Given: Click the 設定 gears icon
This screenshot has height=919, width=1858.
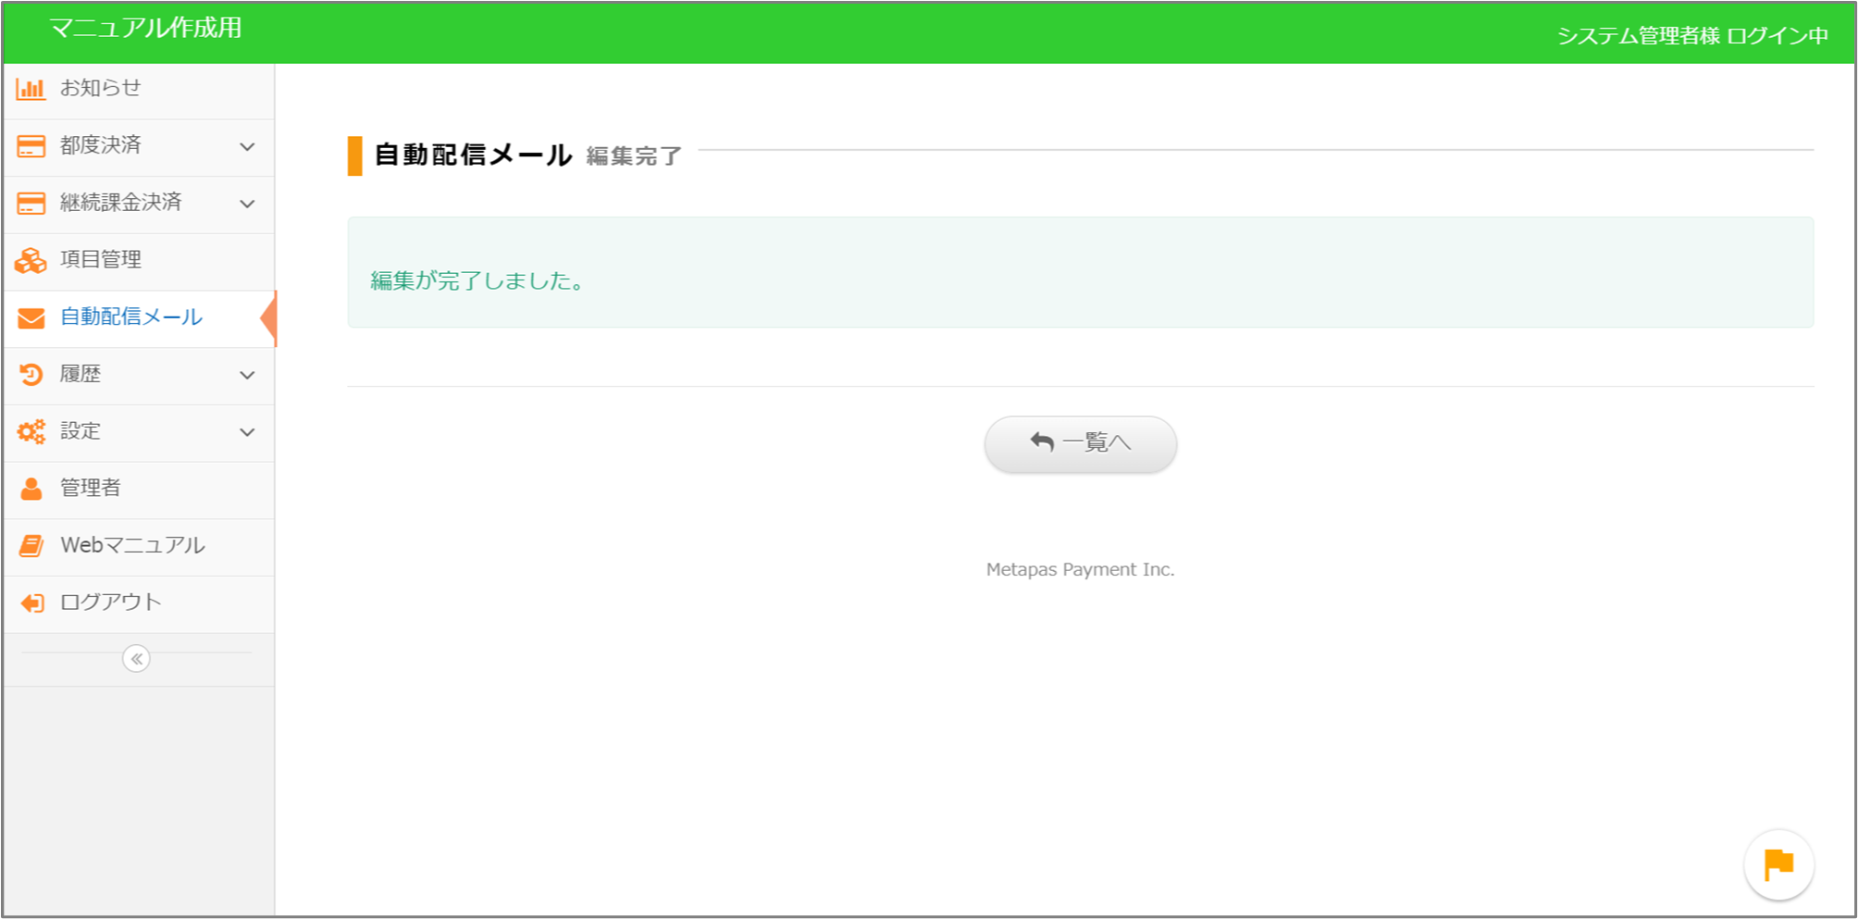Looking at the screenshot, I should click(31, 432).
